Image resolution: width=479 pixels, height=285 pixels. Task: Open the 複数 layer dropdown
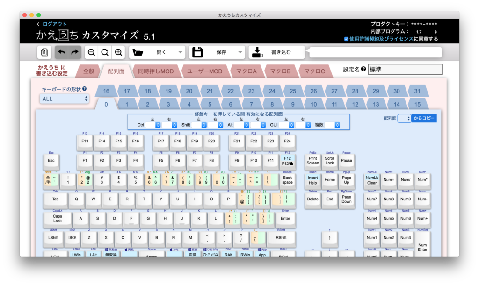pyautogui.click(x=332, y=125)
